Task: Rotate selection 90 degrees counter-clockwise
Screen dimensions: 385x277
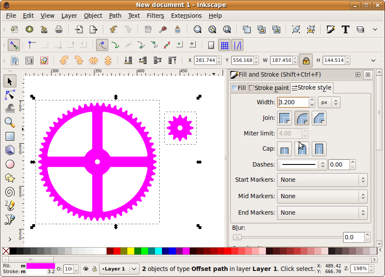Action: (64, 60)
